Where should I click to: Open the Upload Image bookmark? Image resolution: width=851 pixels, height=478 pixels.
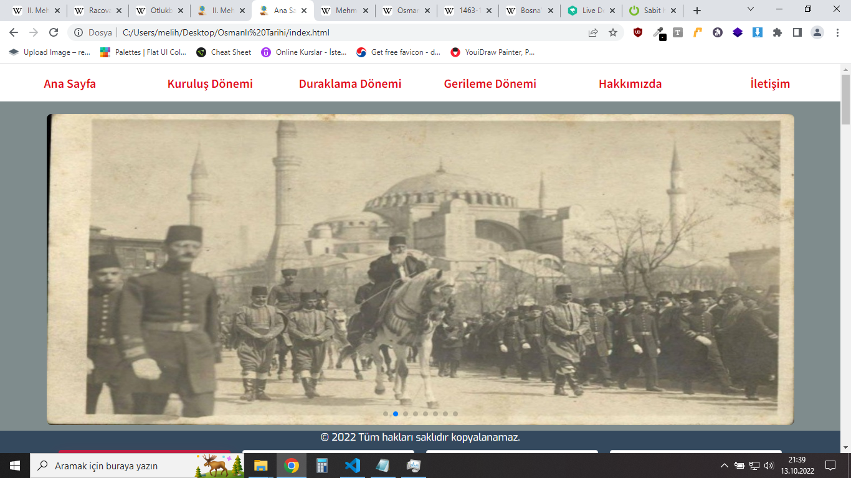(50, 52)
